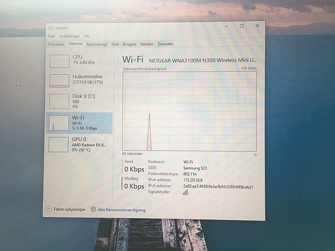Maximize the Jobliste window

coord(242,26)
